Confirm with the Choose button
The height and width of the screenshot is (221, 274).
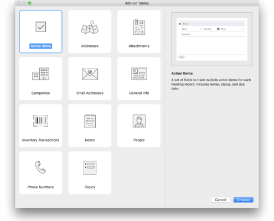pos(243,200)
